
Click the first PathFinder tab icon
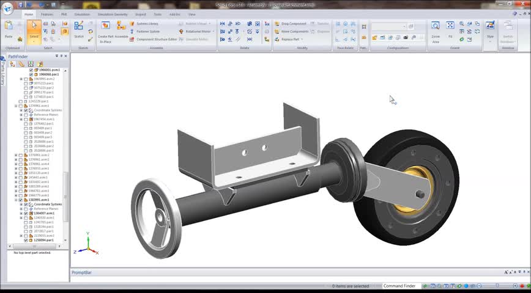click(12, 64)
